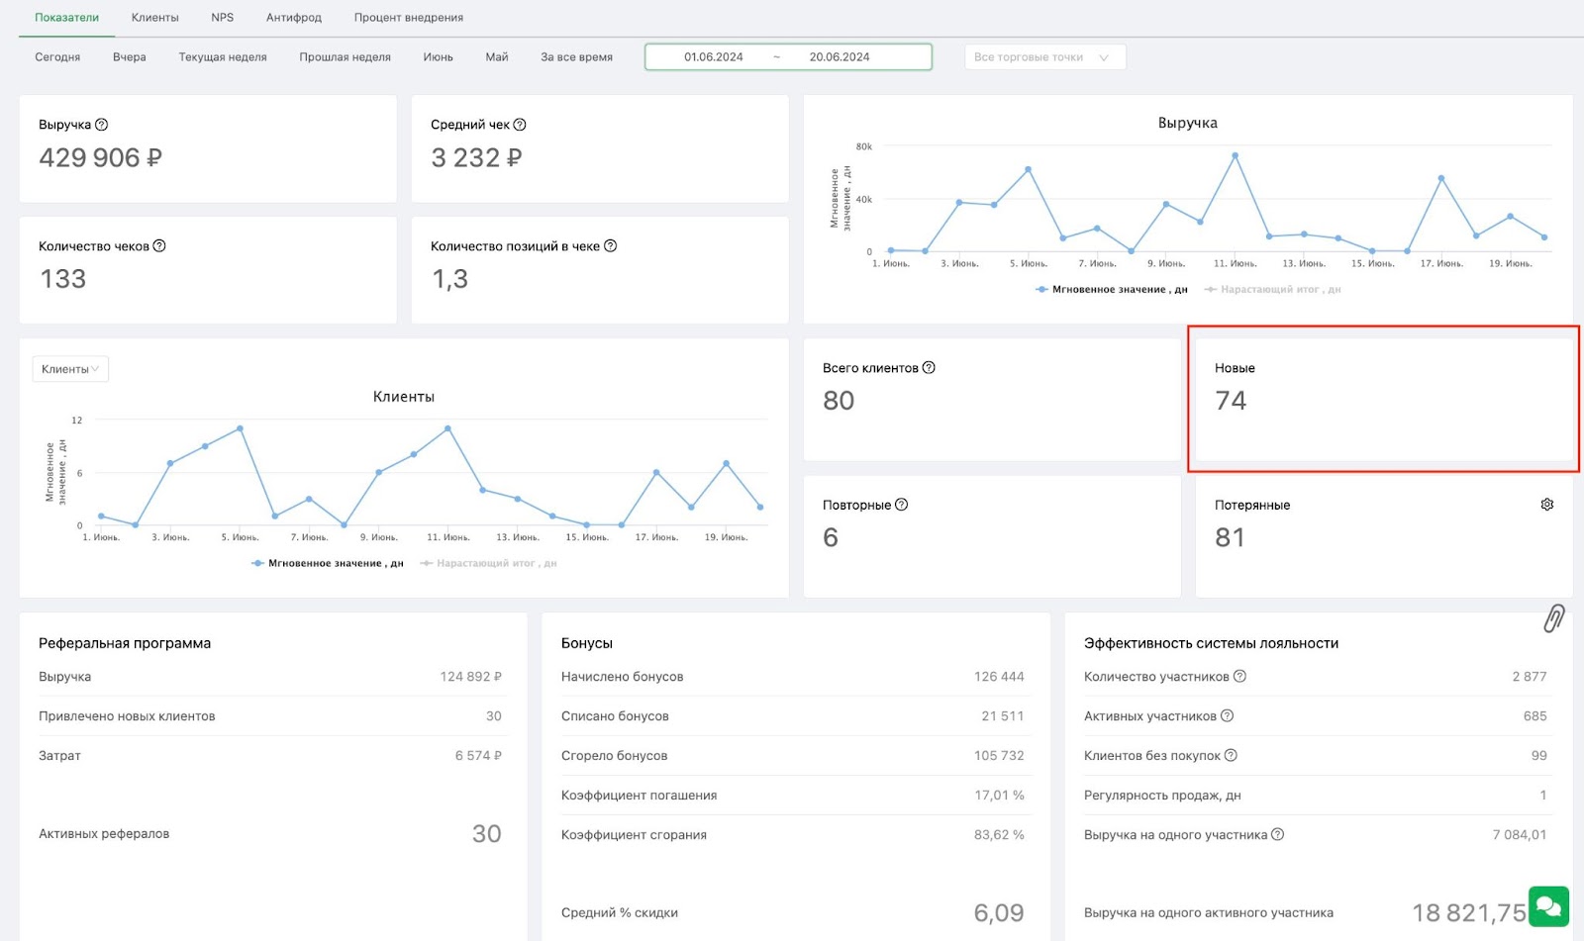The height and width of the screenshot is (941, 1584).
Task: Click the info icon beside Активных участников
Action: (x=1227, y=716)
